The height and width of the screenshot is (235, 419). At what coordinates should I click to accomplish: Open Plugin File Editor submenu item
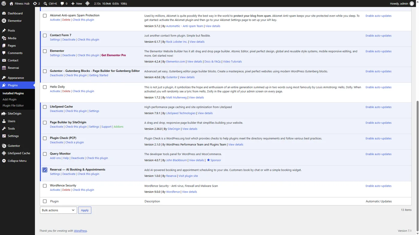13,106
